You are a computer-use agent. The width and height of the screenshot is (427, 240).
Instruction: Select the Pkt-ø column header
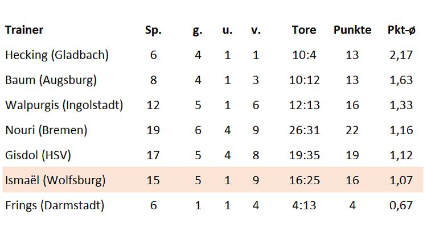[401, 30]
